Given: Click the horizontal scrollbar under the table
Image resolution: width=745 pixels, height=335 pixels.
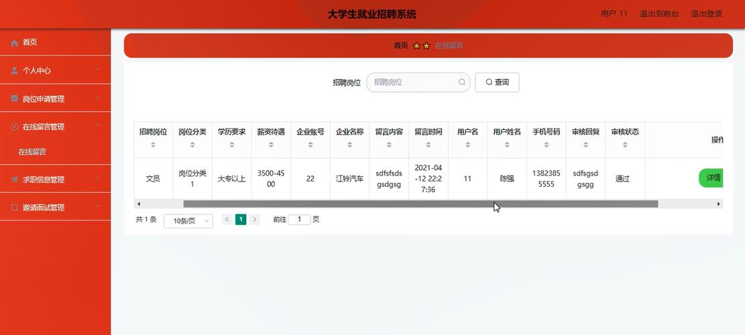Looking at the screenshot, I should pyautogui.click(x=420, y=204).
